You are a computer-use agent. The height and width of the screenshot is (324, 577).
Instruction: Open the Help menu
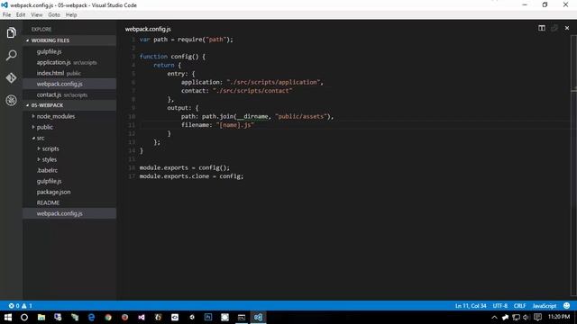71,14
